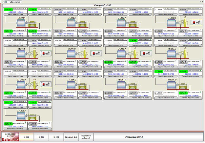Click green 2 LR/HR indicator of .Н.202.1
Viewport: 205px width, 143px height.
(x=8, y=31)
